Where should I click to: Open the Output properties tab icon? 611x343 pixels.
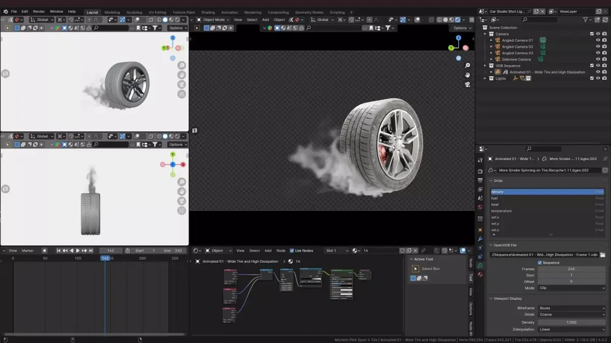[480, 180]
